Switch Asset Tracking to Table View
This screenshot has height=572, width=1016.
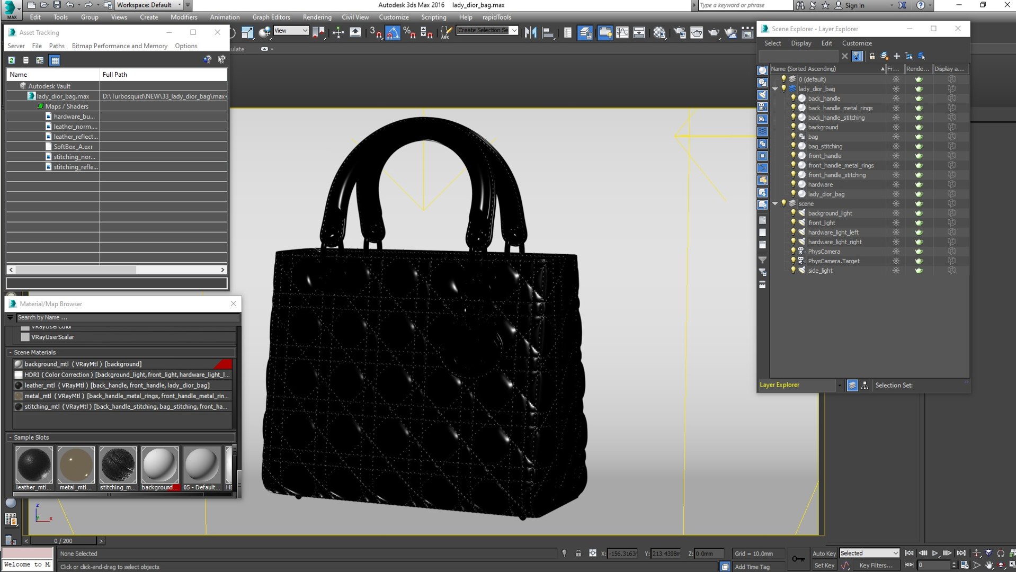(55, 60)
